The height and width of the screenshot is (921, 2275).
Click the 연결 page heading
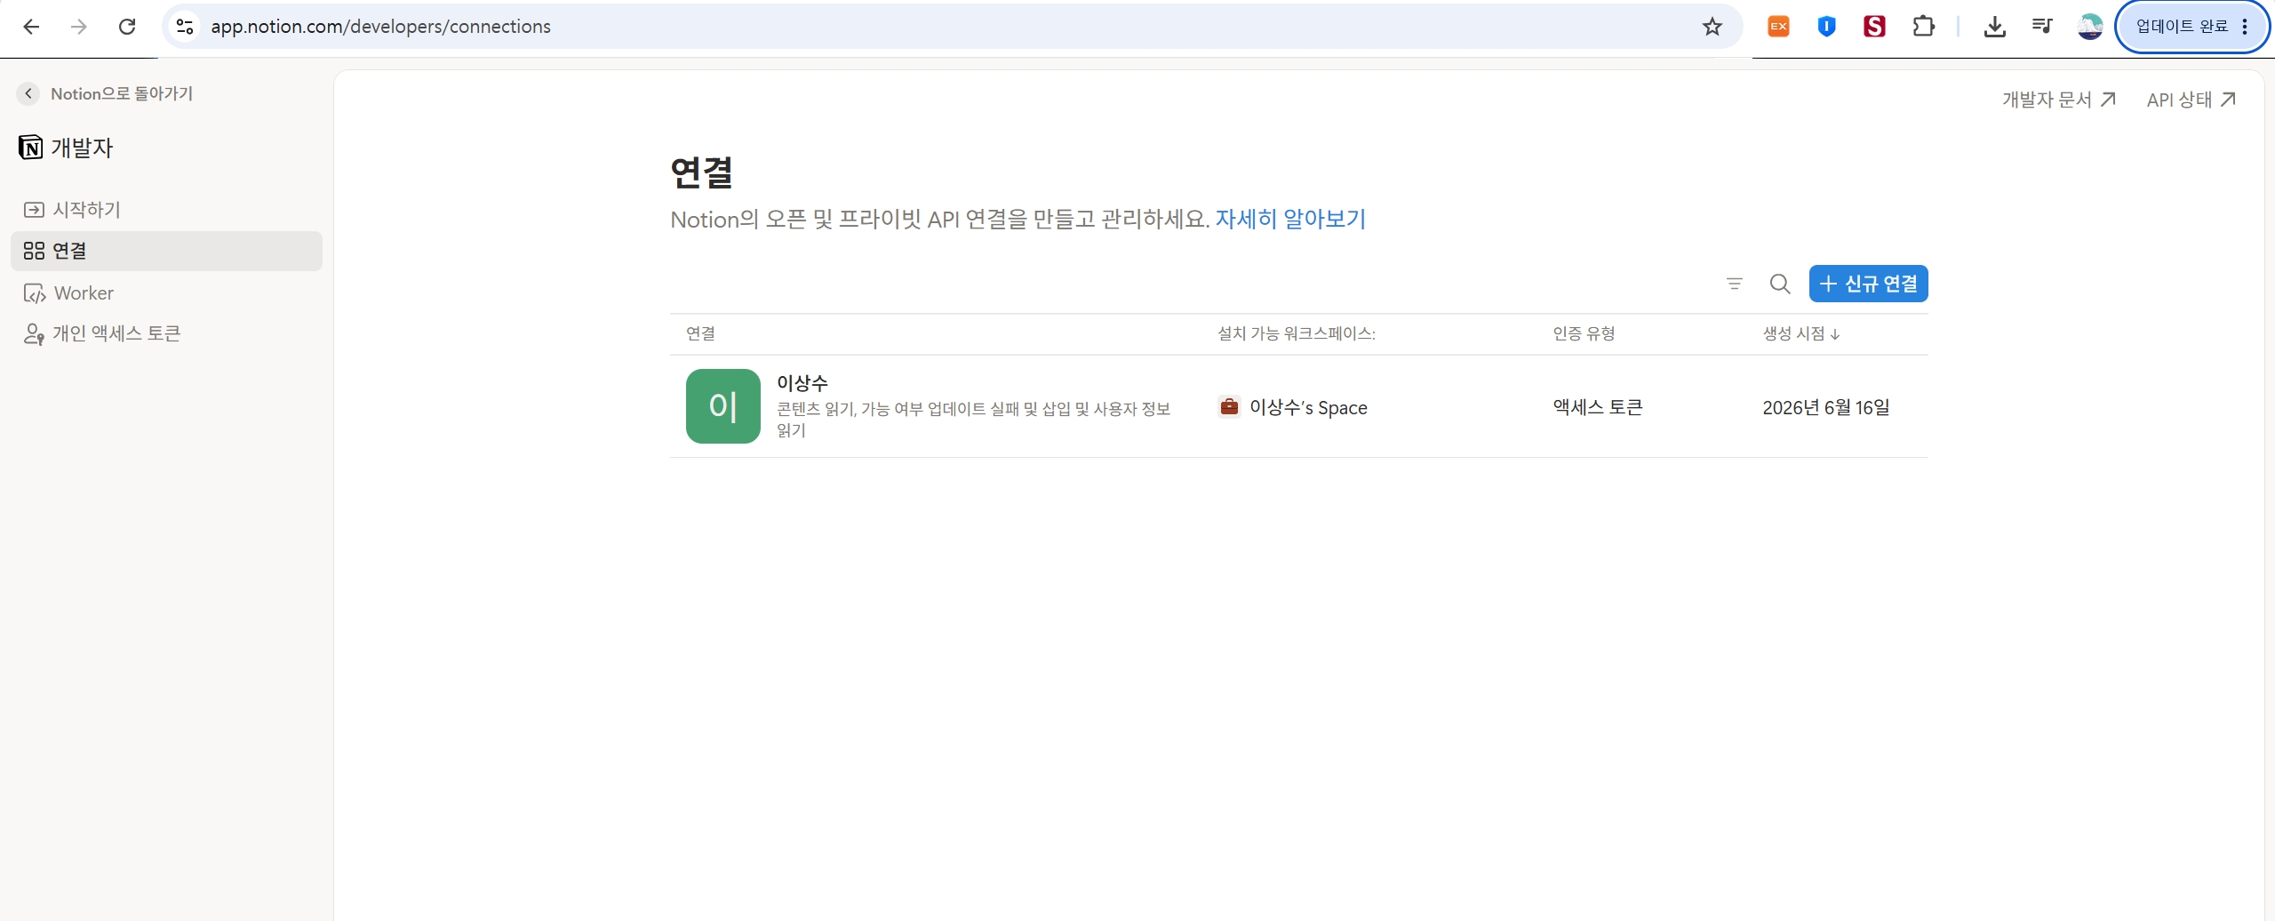coord(701,172)
